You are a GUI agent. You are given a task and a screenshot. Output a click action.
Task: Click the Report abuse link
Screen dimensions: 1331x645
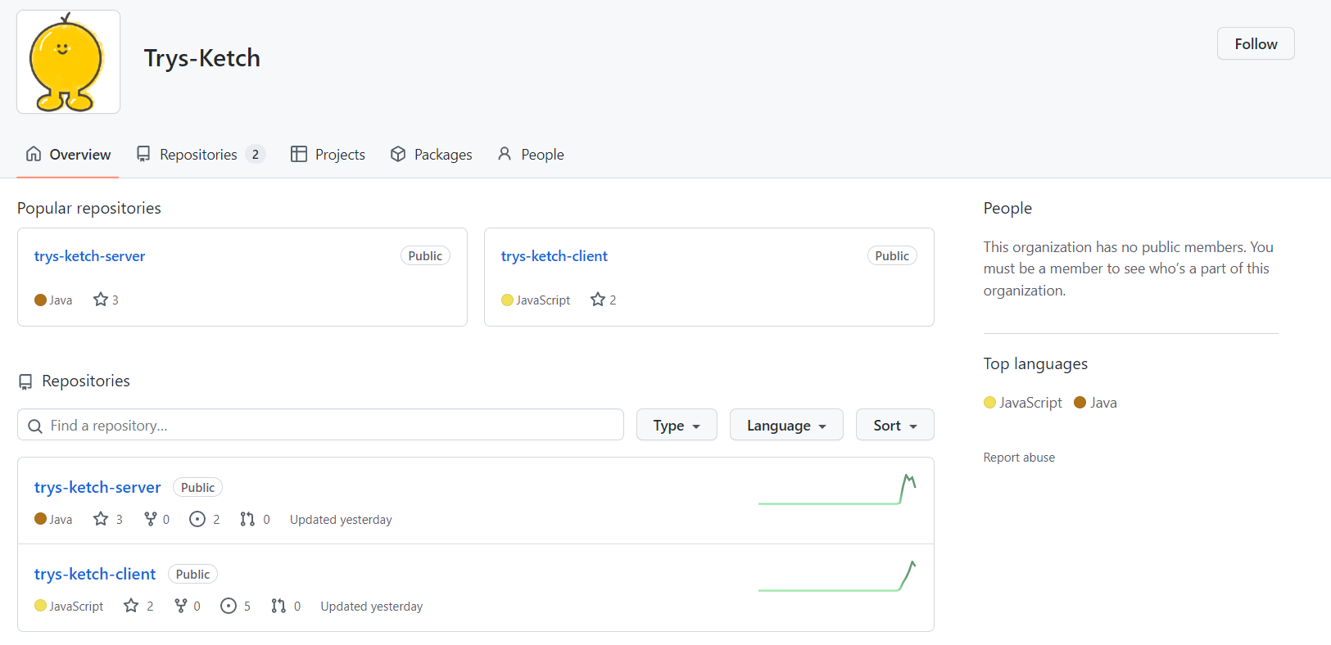1019,457
